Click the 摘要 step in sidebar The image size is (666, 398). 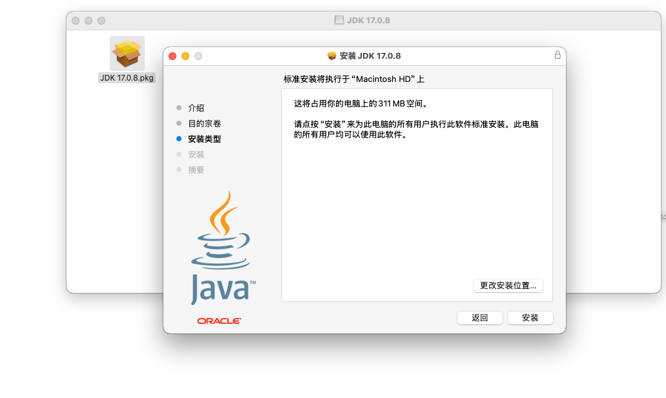196,170
